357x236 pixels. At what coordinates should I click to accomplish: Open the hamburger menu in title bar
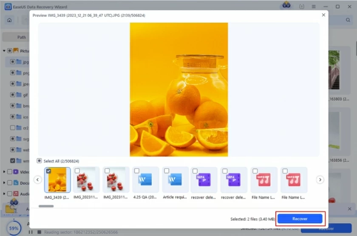pos(314,7)
